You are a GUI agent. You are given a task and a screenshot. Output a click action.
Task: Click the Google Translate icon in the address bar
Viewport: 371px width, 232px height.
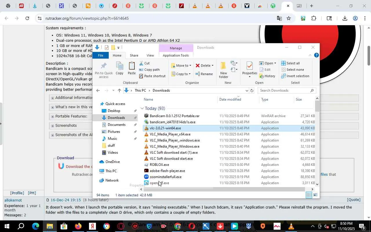click(x=279, y=18)
